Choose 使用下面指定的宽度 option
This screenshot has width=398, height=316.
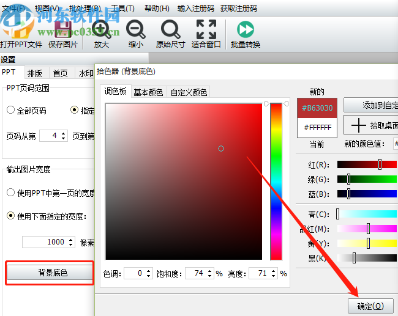[10, 216]
